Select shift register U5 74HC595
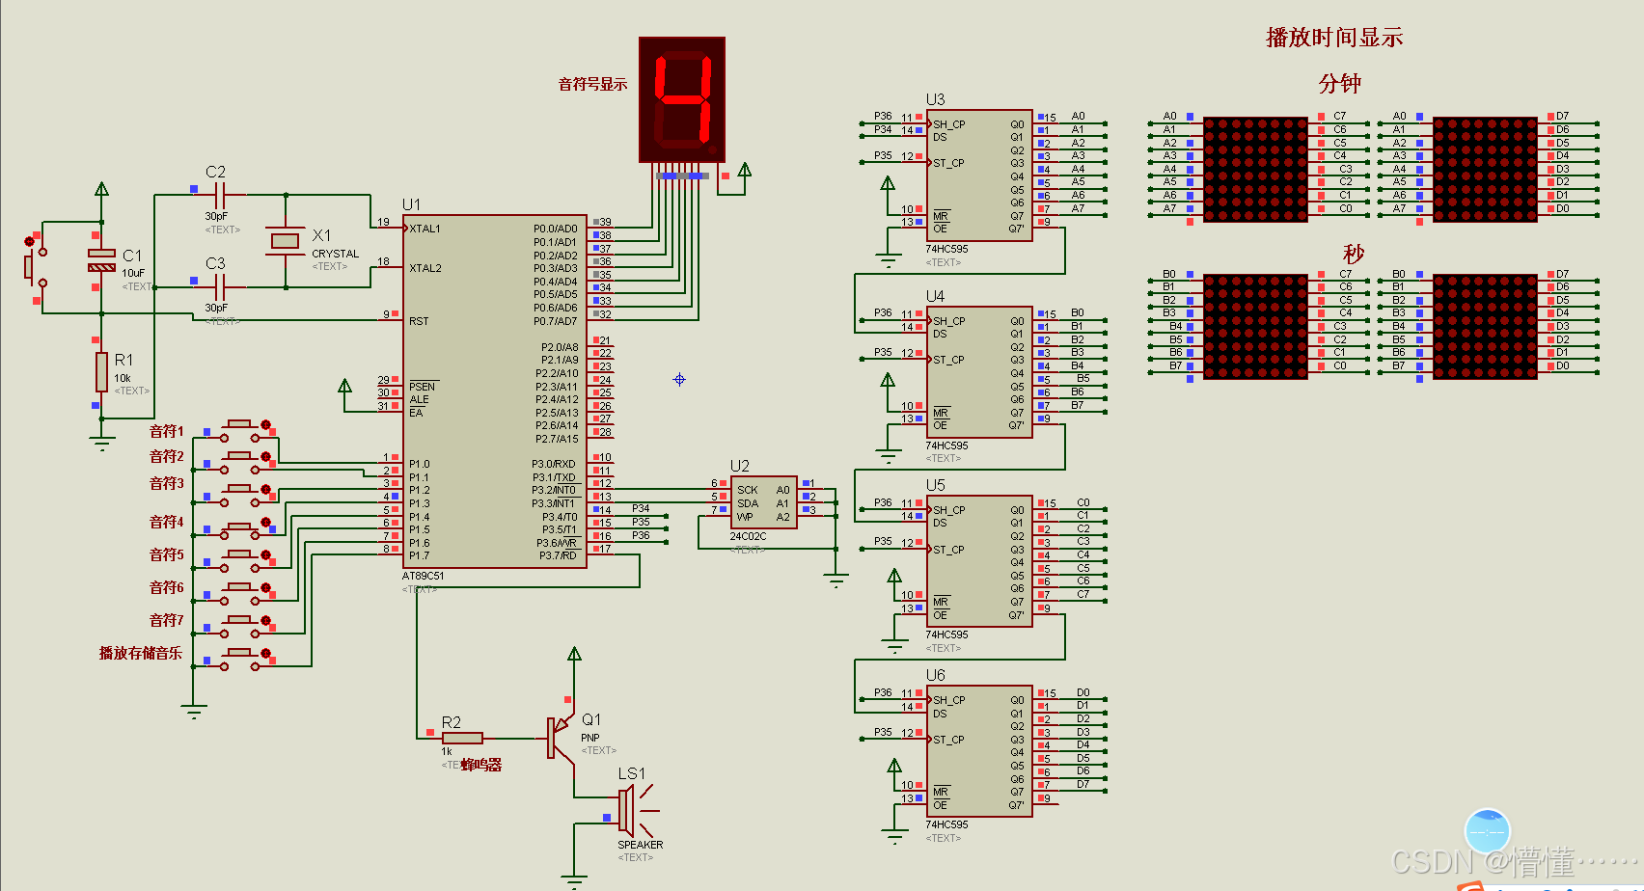The image size is (1644, 891). pyautogui.click(x=979, y=561)
